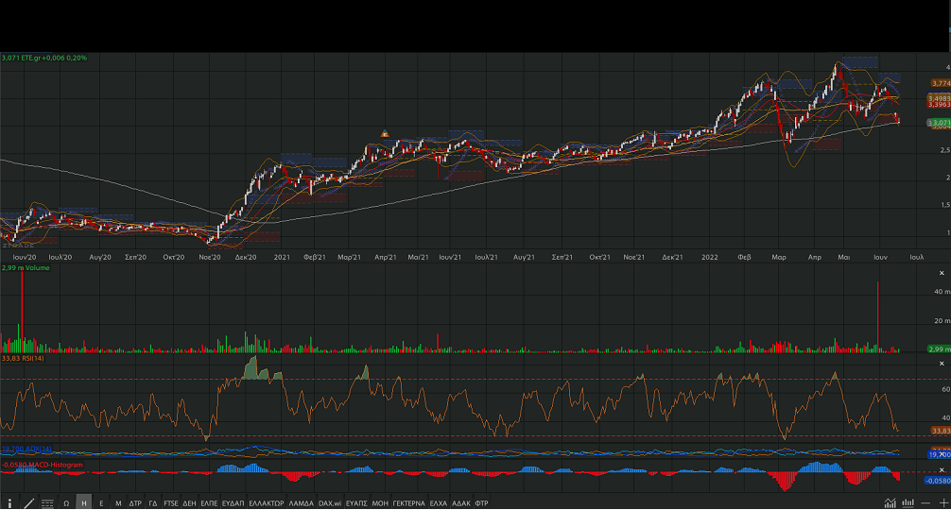The height and width of the screenshot is (510, 951).
Task: Zoom in with the plus icon
Action: pos(942,502)
